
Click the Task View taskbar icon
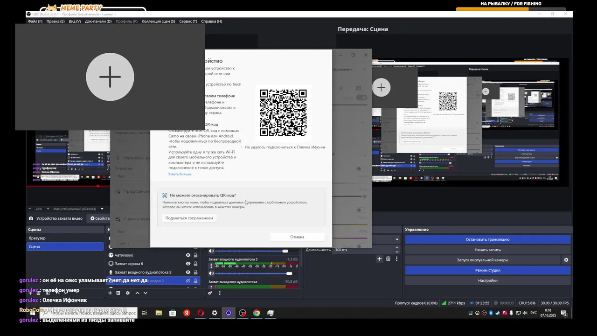(x=145, y=313)
